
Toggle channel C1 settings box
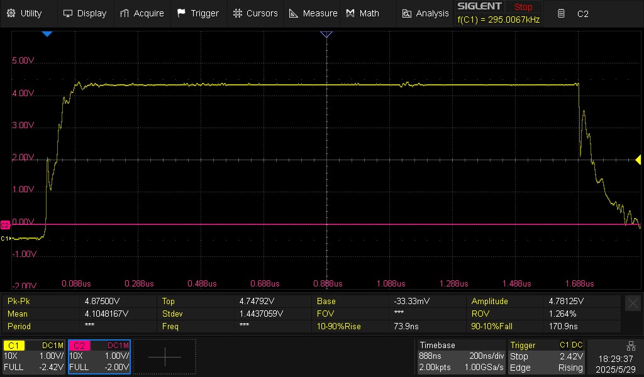pyautogui.click(x=34, y=356)
